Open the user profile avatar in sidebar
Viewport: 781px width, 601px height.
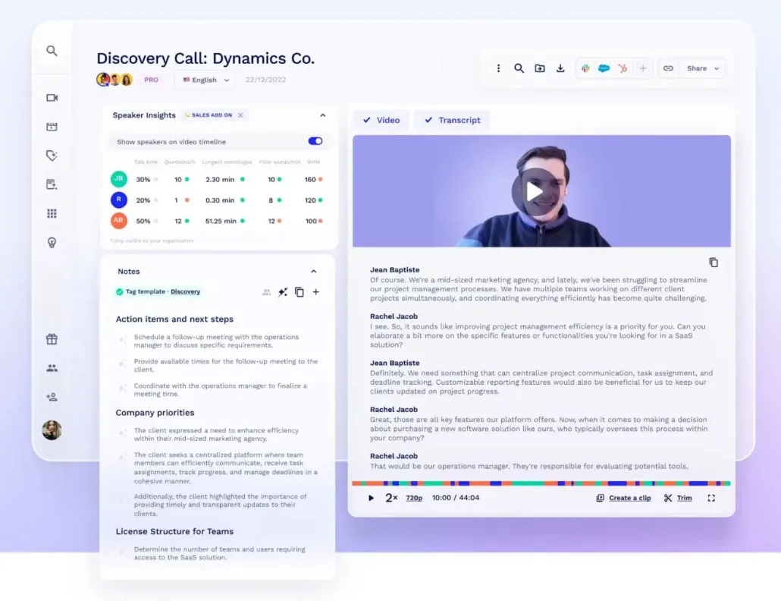coord(52,430)
